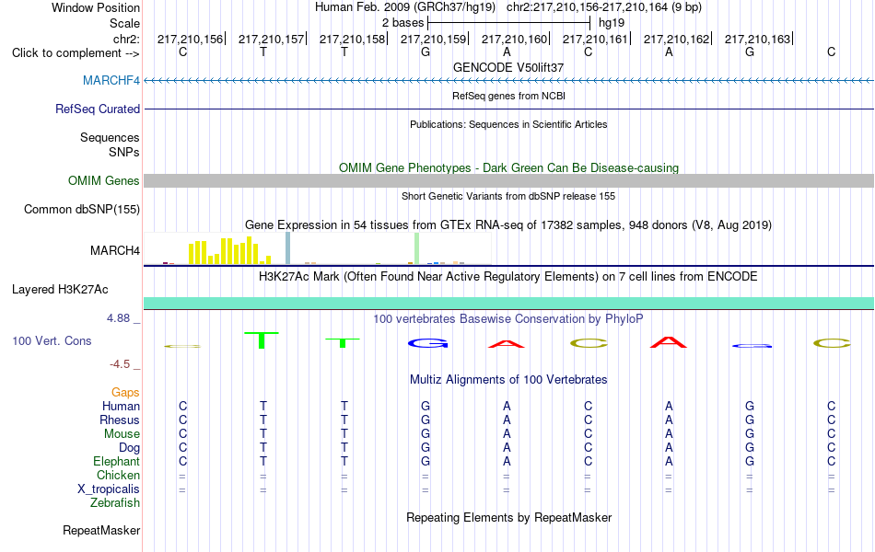The image size is (875, 552).
Task: Open the RefSeq Curated track label
Action: point(97,109)
